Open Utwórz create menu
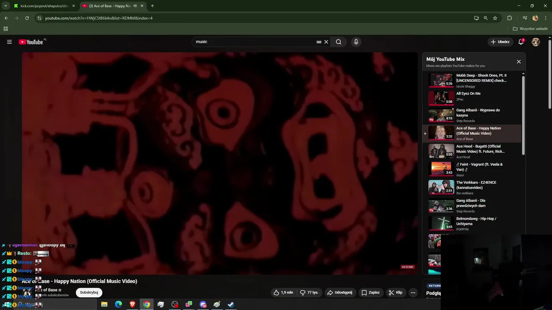This screenshot has height=310, width=552. (500, 42)
